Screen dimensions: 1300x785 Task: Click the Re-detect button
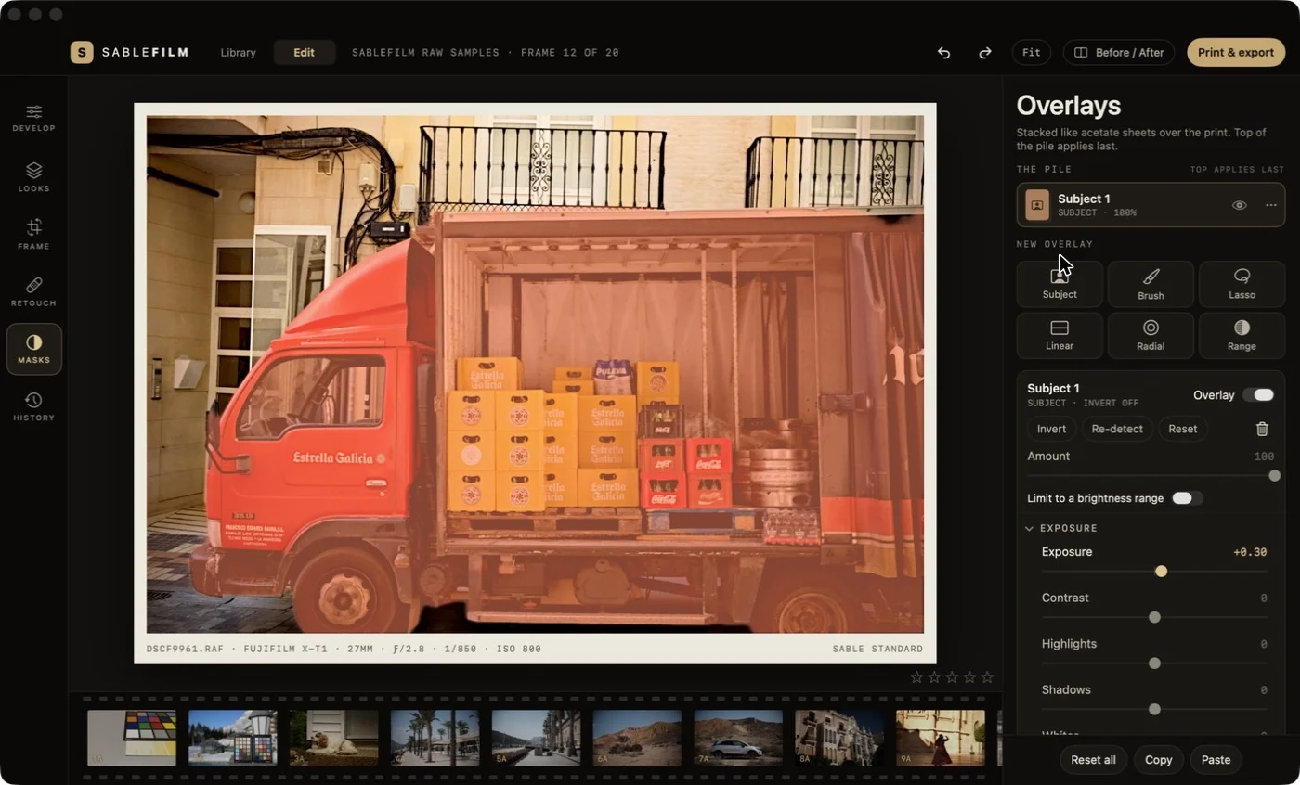pos(1118,429)
